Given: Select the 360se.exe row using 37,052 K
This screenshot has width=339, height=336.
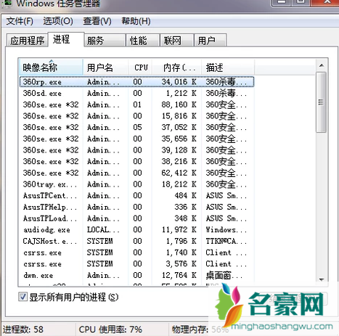Looking at the screenshot, I should pos(136,127).
